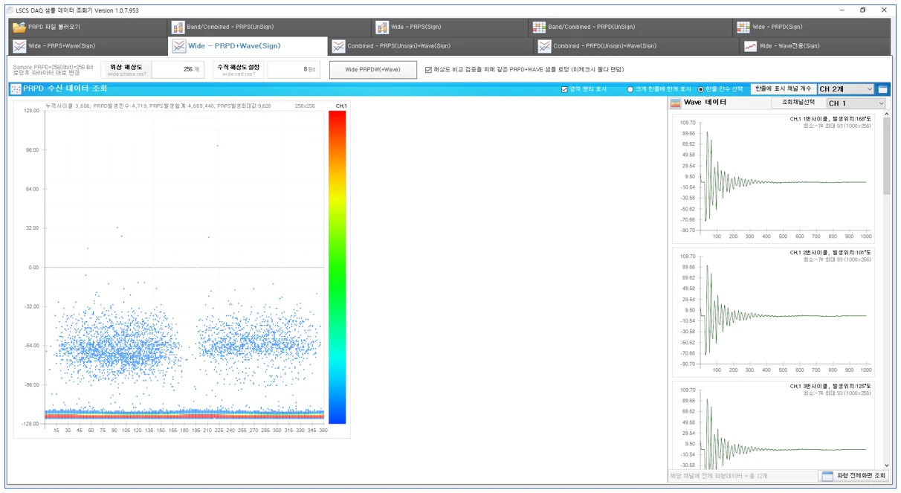Click the 256x256 resolution label above plot
The width and height of the screenshot is (901, 493).
pyautogui.click(x=305, y=106)
